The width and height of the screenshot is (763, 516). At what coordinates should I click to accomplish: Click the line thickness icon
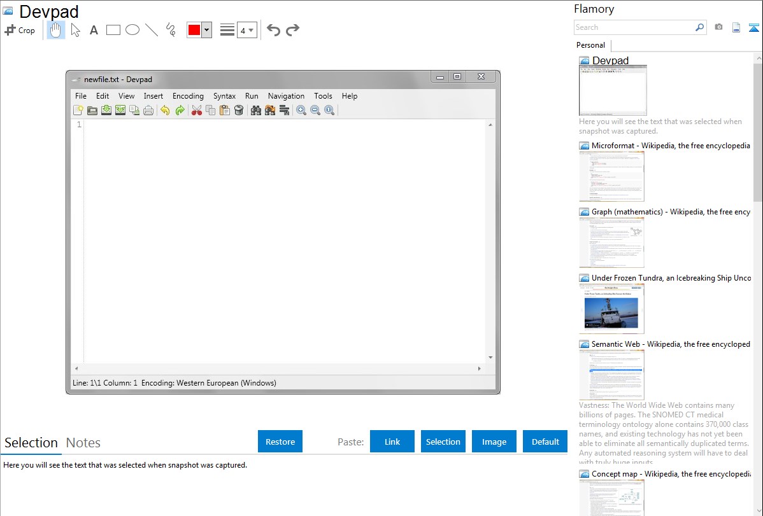pyautogui.click(x=227, y=30)
